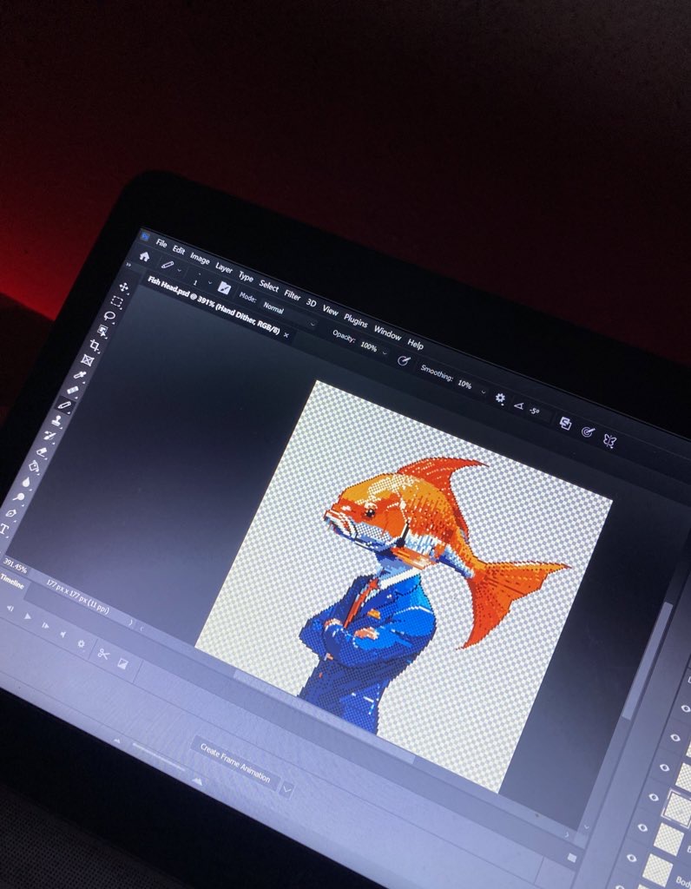Viewport: 691px width, 889px height.
Task: Toggle the topmost visible layer eye icon
Action: [685, 708]
